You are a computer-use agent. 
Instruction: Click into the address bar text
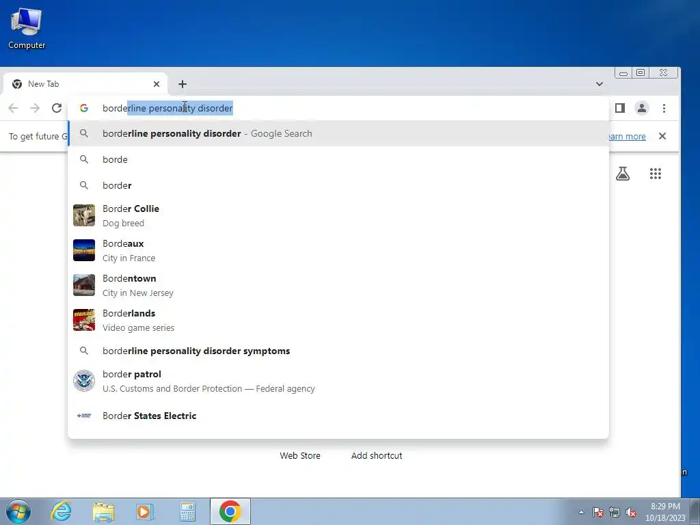[x=167, y=108]
